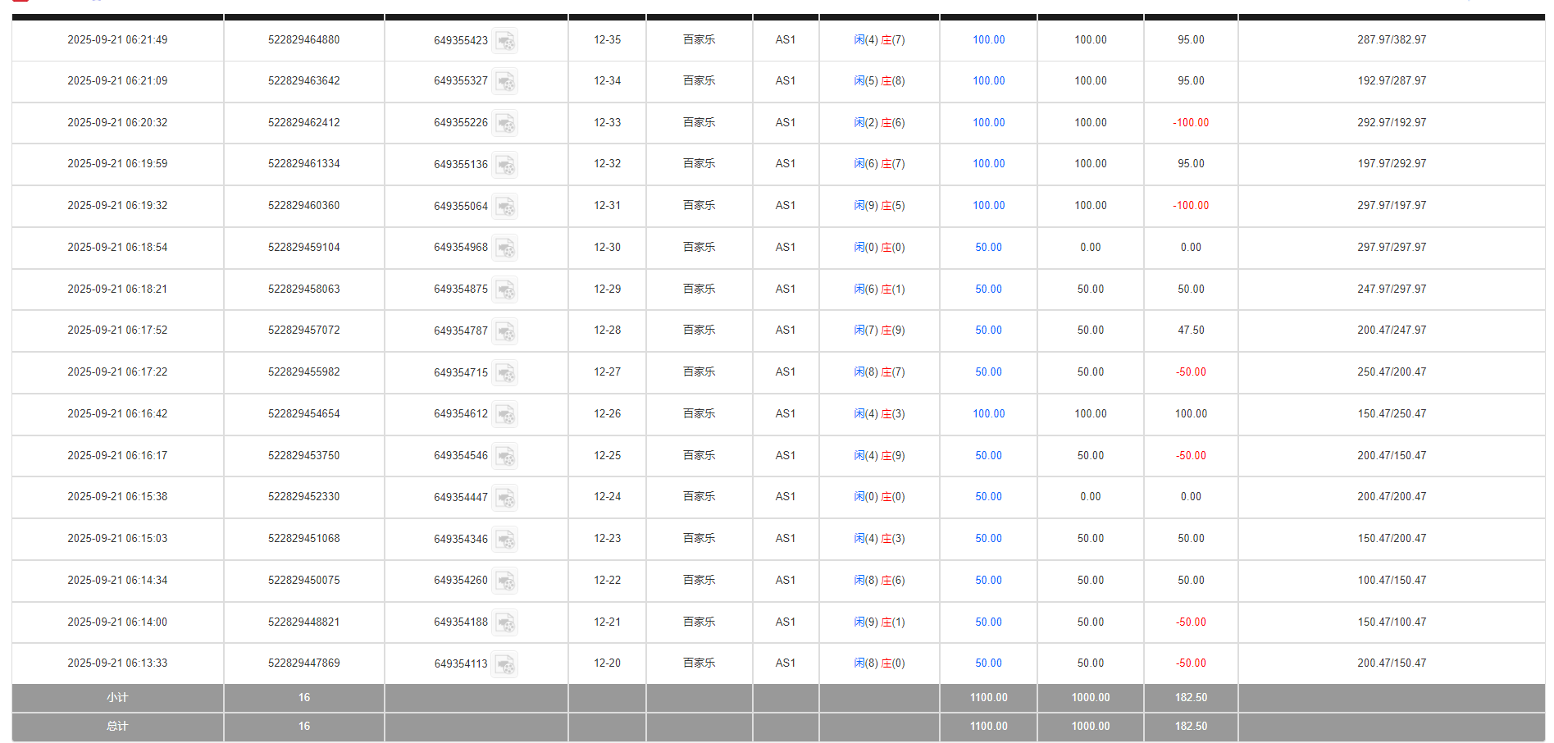
Task: Click the film icon on round 12-26
Action: point(506,414)
